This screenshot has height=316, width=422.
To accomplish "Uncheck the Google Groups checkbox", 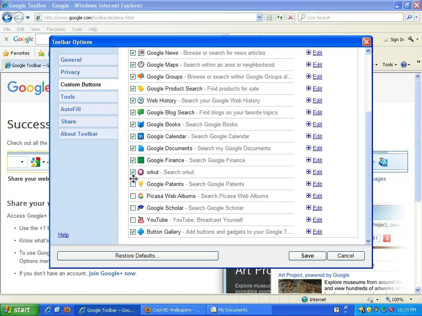I will point(133,77).
